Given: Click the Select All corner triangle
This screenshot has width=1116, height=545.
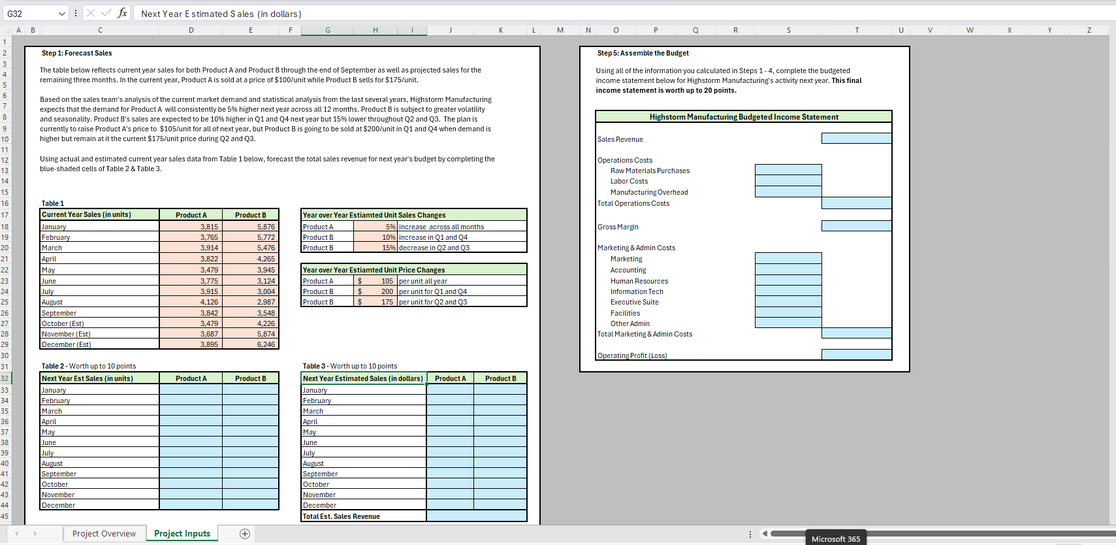Looking at the screenshot, I should click(7, 30).
